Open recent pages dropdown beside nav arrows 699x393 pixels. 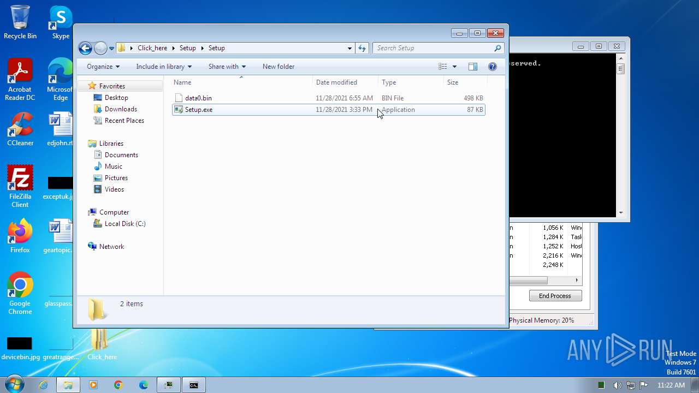point(111,48)
